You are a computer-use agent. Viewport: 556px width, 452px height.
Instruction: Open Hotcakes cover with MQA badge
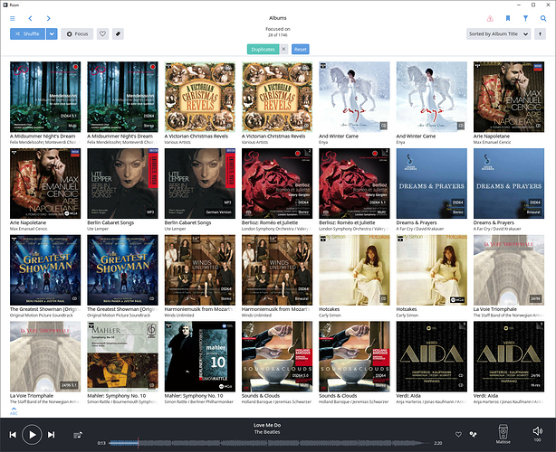pyautogui.click(x=432, y=270)
